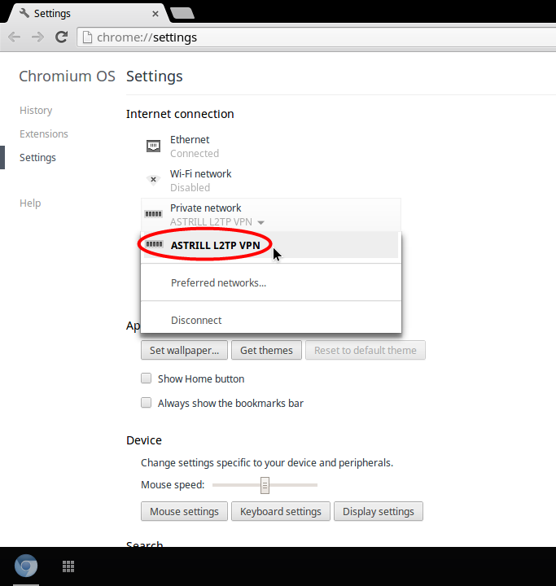The image size is (556, 586).
Task: Open the apps launcher grid
Action: 68,566
